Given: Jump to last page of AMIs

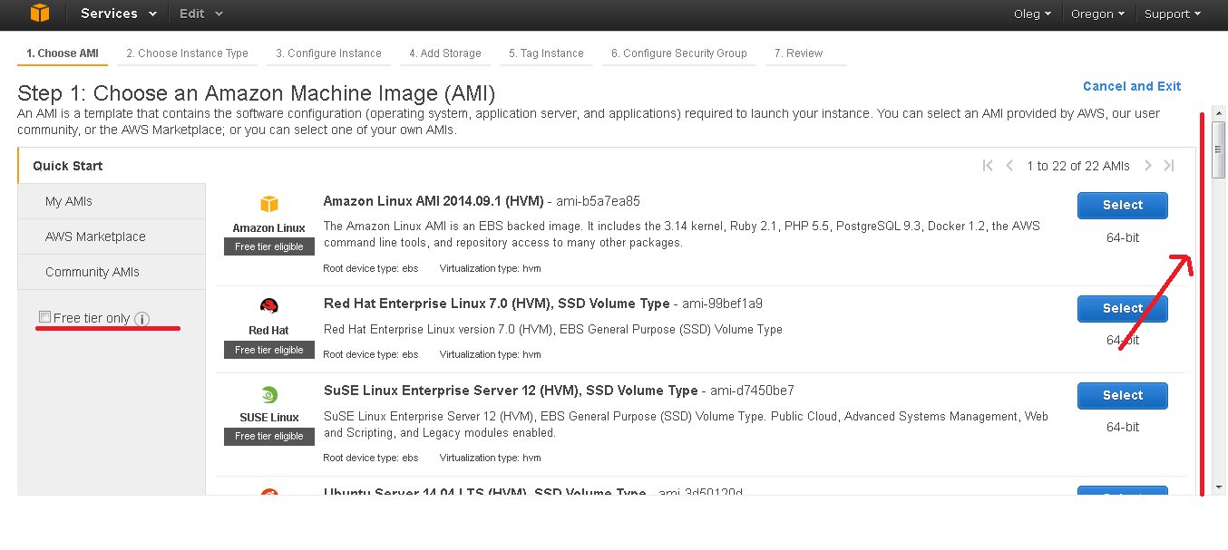Looking at the screenshot, I should tap(1169, 166).
